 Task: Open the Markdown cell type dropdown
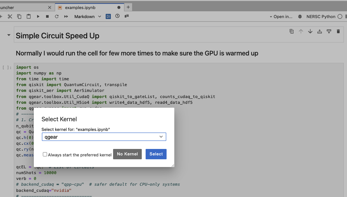88,16
